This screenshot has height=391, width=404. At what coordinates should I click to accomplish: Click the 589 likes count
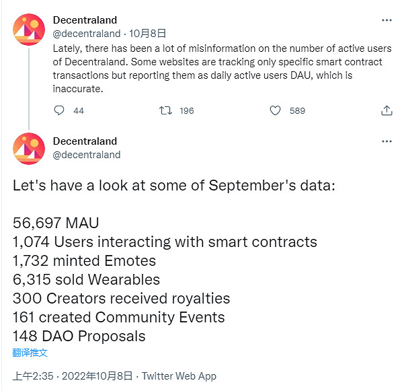pos(297,110)
